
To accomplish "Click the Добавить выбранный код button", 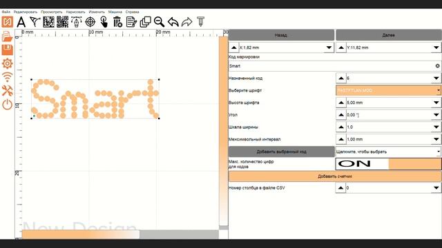I will click(281, 152).
